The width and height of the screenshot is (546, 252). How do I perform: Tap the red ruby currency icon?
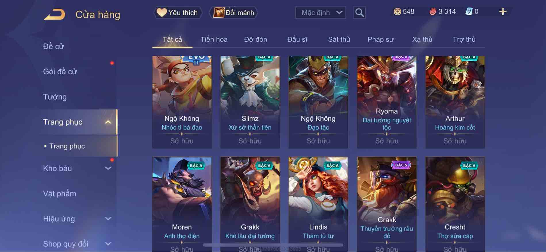[433, 12]
